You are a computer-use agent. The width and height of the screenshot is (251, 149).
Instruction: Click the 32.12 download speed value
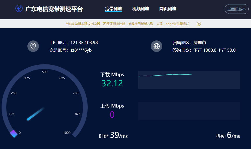[112, 83]
